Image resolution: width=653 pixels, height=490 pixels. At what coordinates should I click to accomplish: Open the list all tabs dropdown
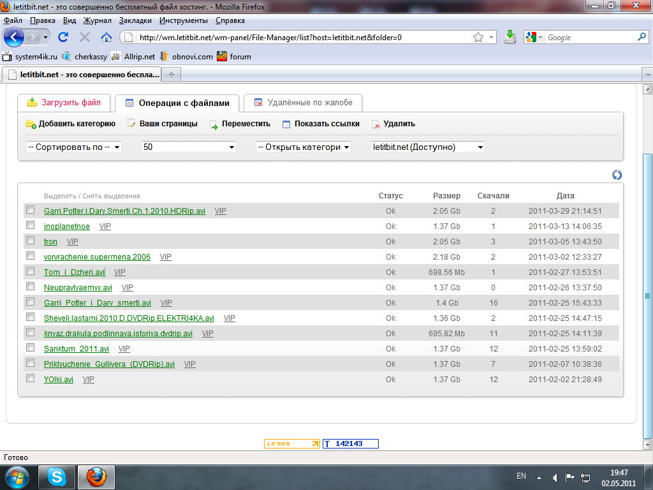tap(648, 75)
